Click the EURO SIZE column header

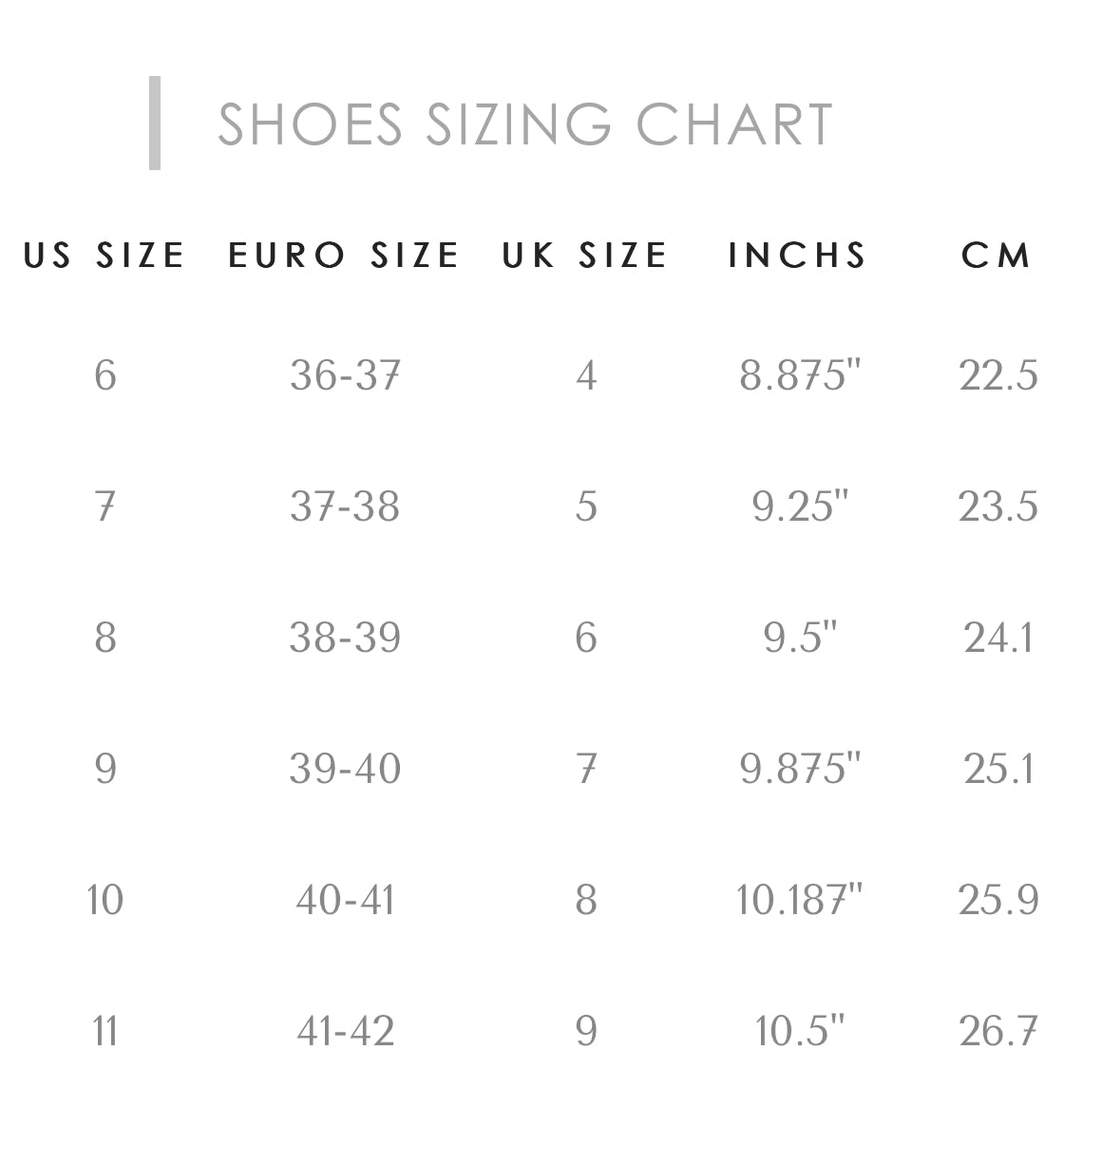click(x=344, y=255)
